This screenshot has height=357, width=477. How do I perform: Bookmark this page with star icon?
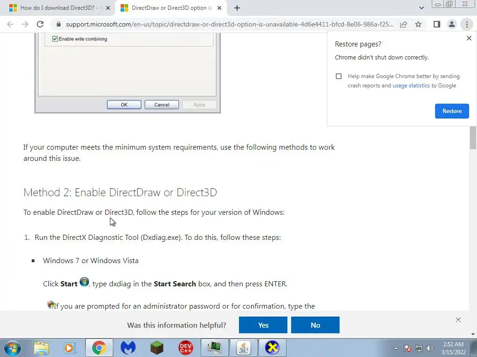pyautogui.click(x=418, y=24)
